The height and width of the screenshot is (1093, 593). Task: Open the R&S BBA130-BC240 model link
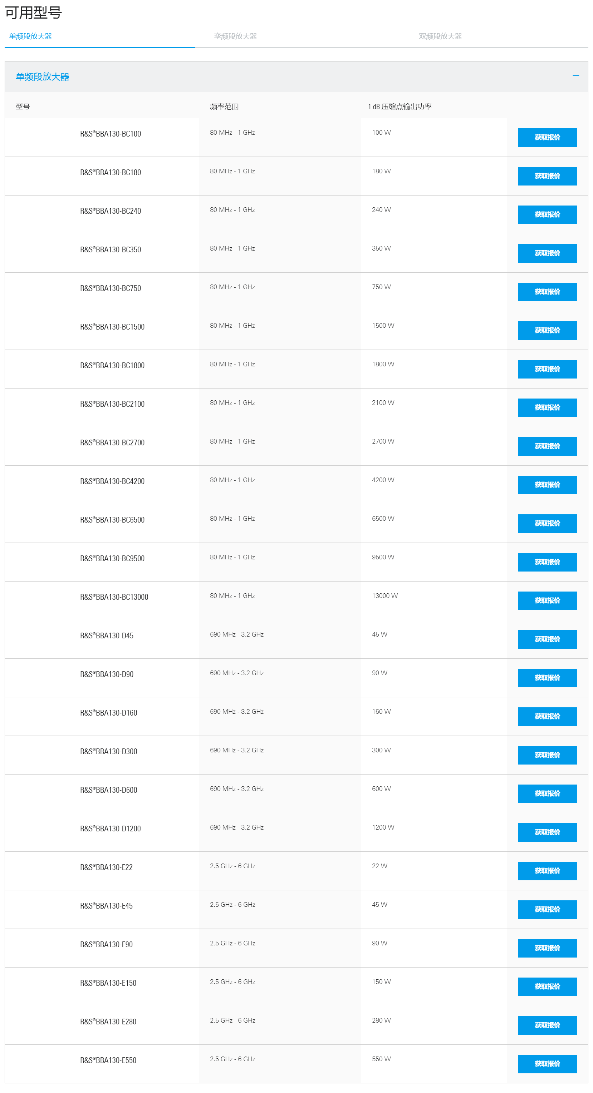pyautogui.click(x=111, y=211)
